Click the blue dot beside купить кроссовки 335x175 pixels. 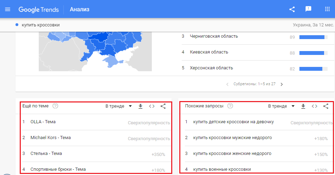(17, 25)
